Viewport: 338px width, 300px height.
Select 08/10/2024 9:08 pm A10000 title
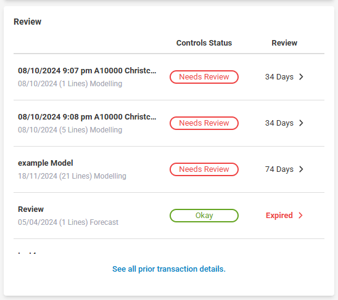click(87, 117)
